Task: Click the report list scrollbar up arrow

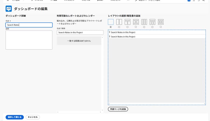Action: [102, 37]
